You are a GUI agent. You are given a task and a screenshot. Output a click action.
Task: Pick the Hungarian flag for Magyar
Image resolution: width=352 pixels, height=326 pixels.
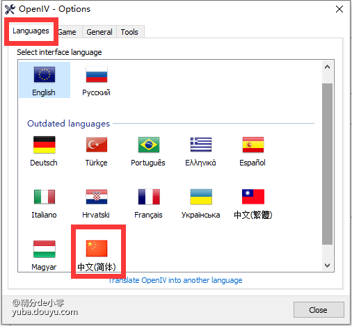(x=45, y=249)
